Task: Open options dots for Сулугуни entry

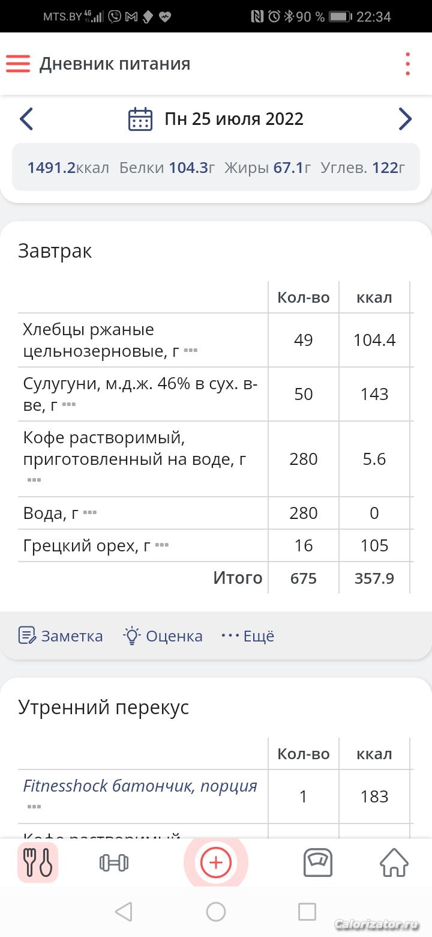Action: tap(69, 404)
